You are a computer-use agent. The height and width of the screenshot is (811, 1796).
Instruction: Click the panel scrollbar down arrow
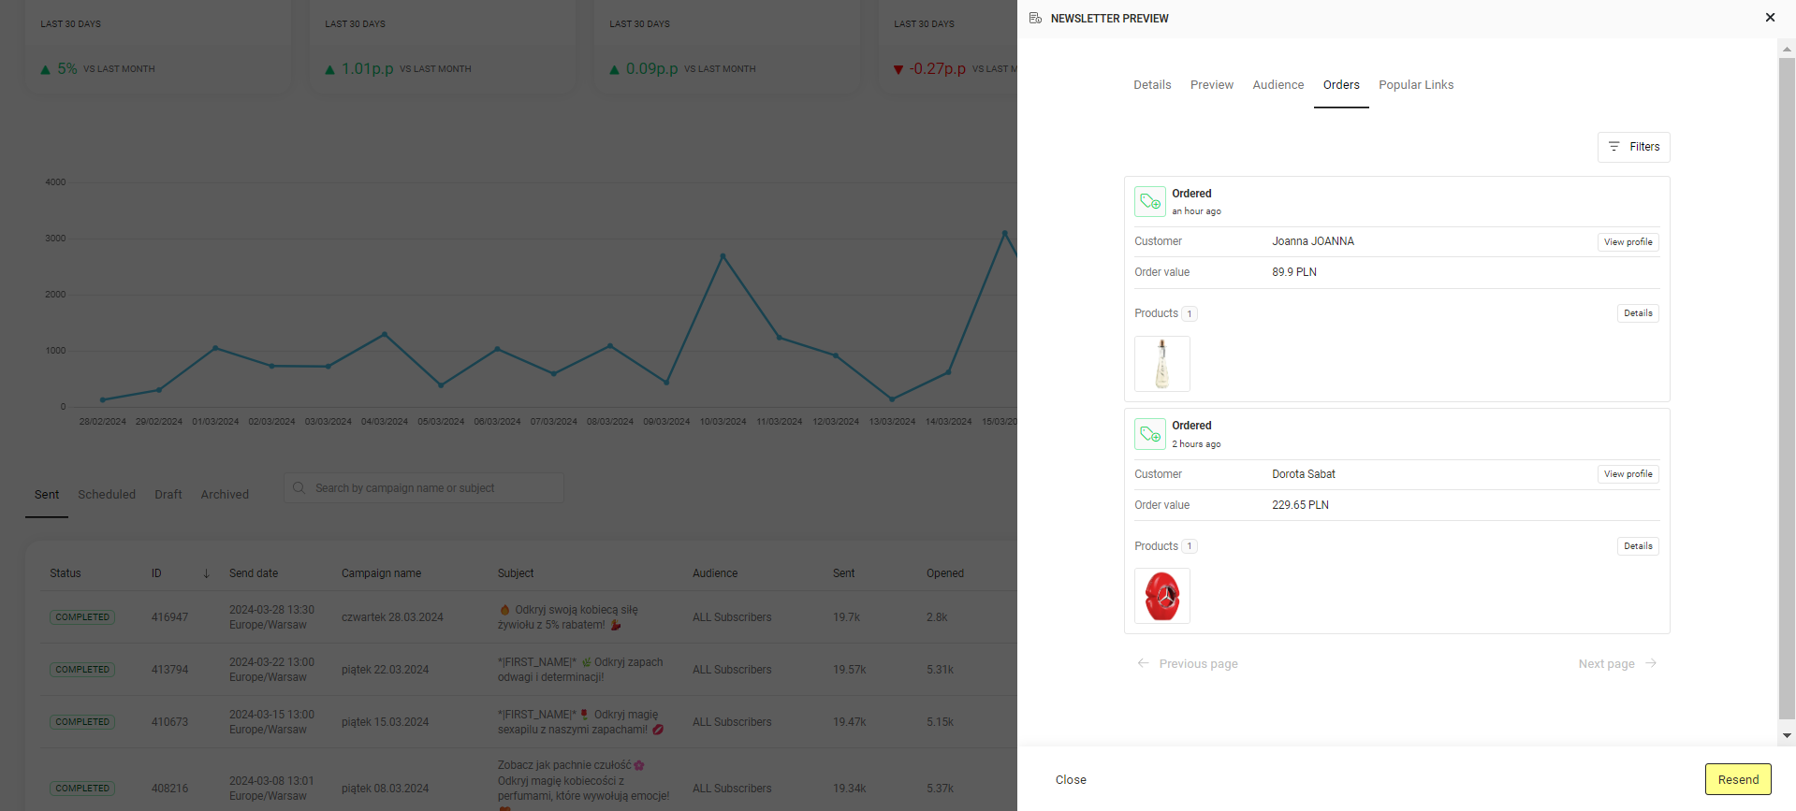click(1787, 735)
